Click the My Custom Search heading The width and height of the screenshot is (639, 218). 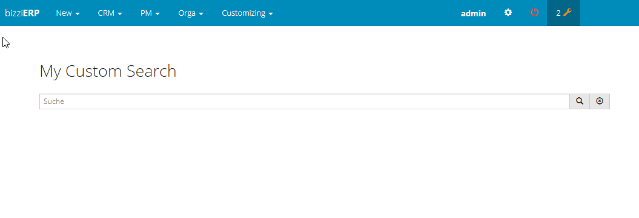(108, 71)
